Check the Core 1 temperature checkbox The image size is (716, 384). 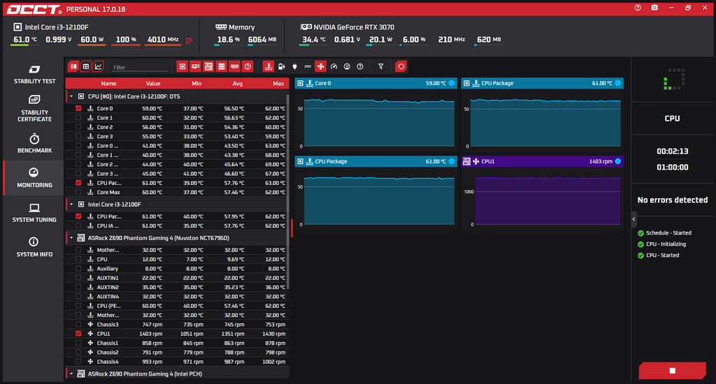pyautogui.click(x=78, y=118)
